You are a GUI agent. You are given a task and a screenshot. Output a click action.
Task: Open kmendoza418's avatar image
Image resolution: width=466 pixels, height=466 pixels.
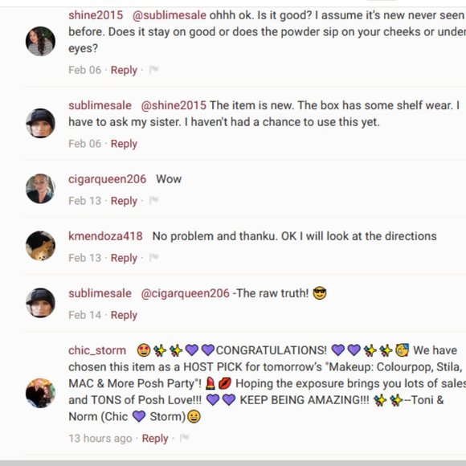40,246
